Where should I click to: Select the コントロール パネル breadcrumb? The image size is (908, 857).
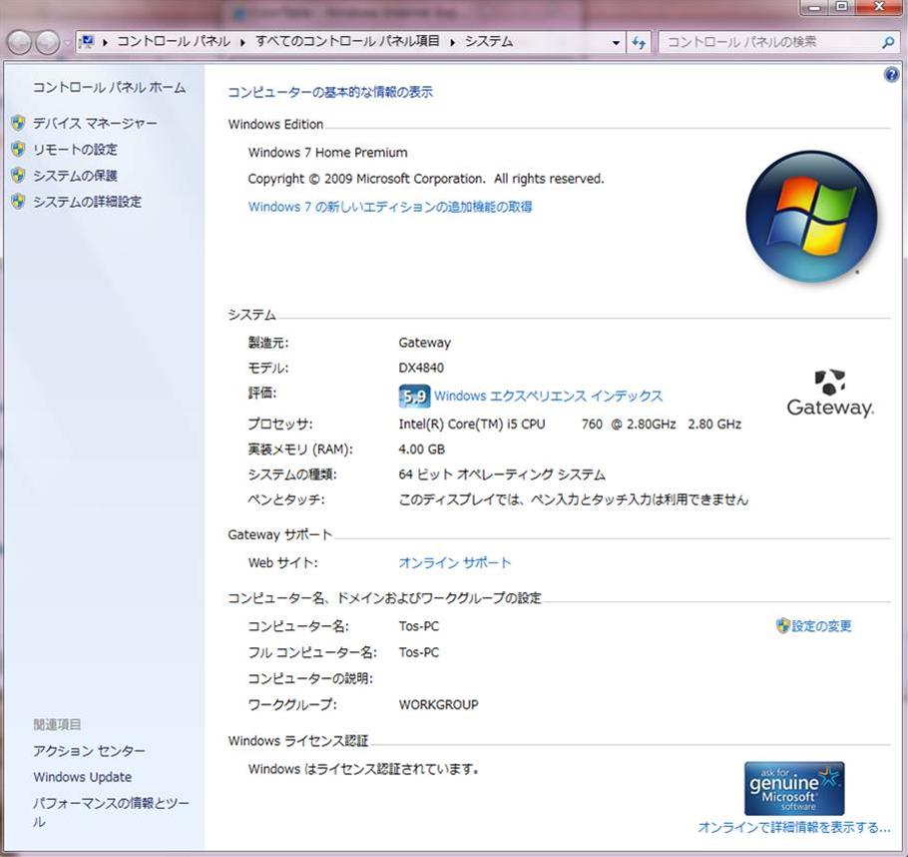(174, 41)
